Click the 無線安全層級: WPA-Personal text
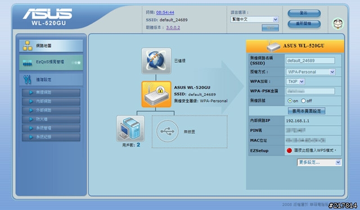Viewport: 360px width, 210px height. coord(201,101)
